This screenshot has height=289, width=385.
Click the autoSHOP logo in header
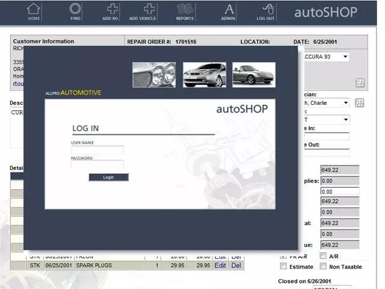point(325,12)
